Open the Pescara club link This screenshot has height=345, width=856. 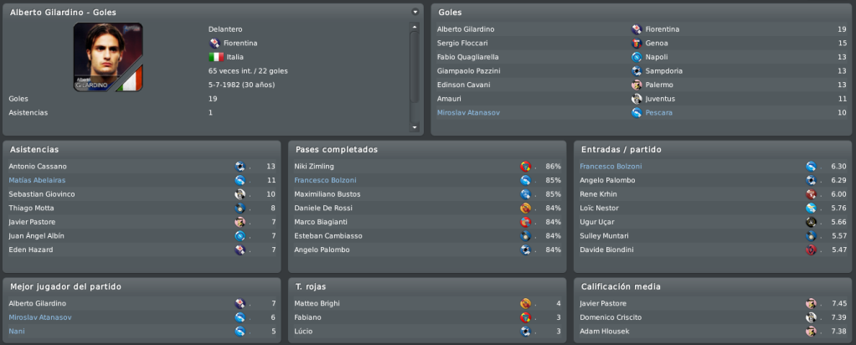(x=659, y=112)
